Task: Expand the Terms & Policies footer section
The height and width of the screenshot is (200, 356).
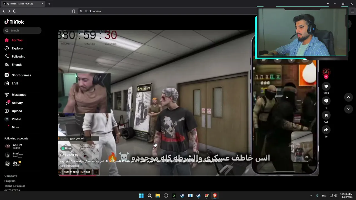Action: (15, 186)
